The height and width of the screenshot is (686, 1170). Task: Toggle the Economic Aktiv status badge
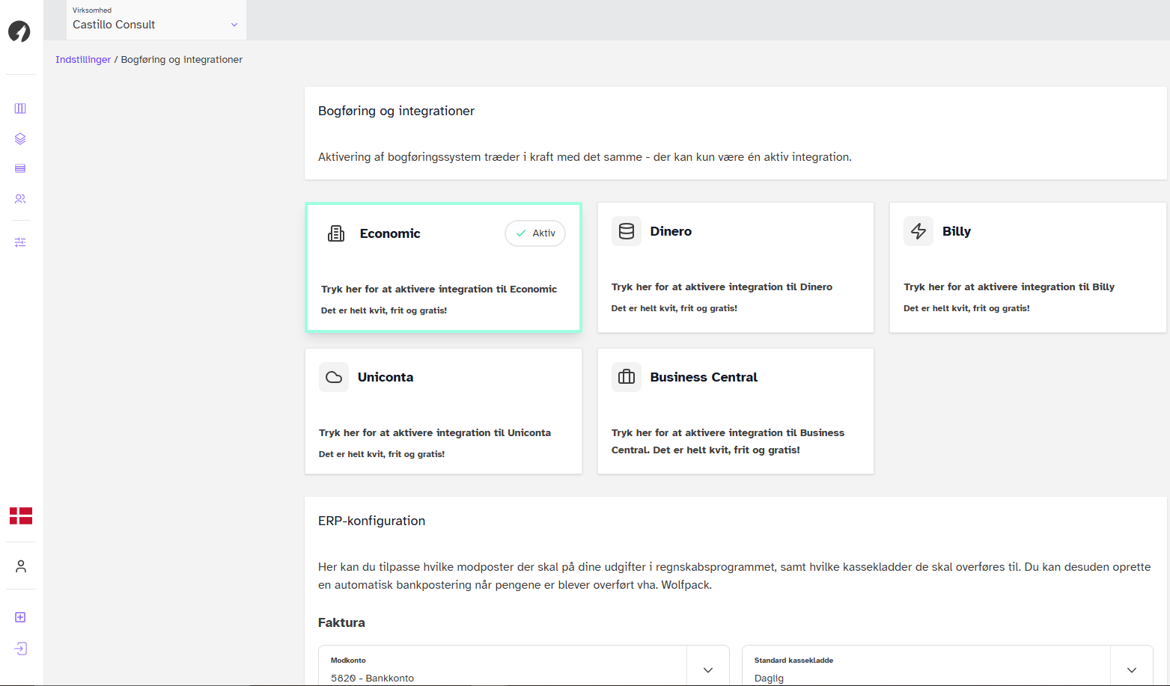[535, 233]
